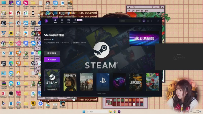Open the 游戏 games tab
Image resolution: width=203 pixels, height=114 pixels.
point(62,21)
